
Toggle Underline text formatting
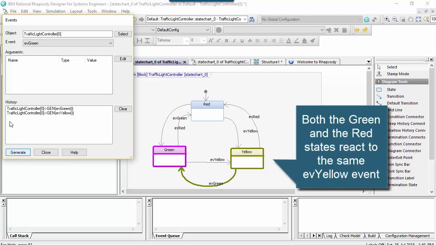pyautogui.click(x=242, y=40)
